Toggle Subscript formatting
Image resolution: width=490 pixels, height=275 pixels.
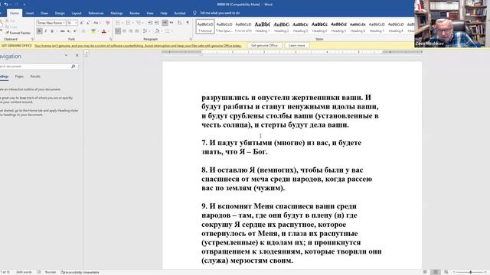click(x=69, y=31)
